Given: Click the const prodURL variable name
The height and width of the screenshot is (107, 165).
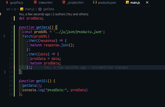Looking at the screenshot, I should (41, 32).
